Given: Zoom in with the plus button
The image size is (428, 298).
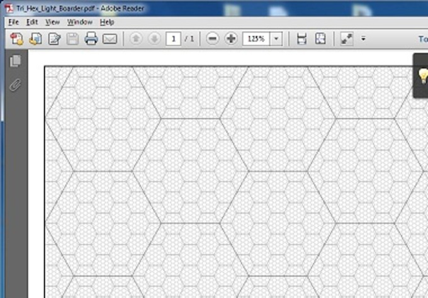Looking at the screenshot, I should [x=231, y=39].
